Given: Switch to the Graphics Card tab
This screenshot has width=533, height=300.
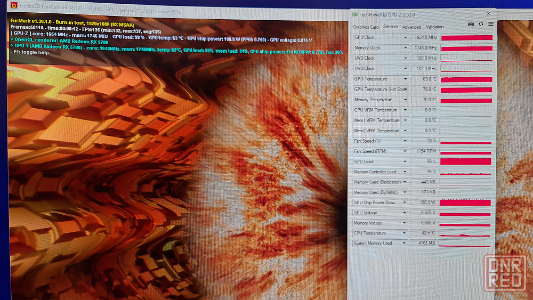Looking at the screenshot, I should [x=366, y=27].
